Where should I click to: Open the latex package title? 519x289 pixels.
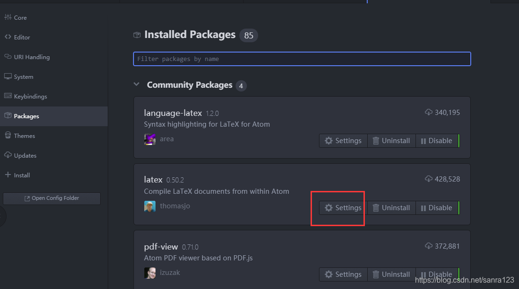click(x=153, y=180)
